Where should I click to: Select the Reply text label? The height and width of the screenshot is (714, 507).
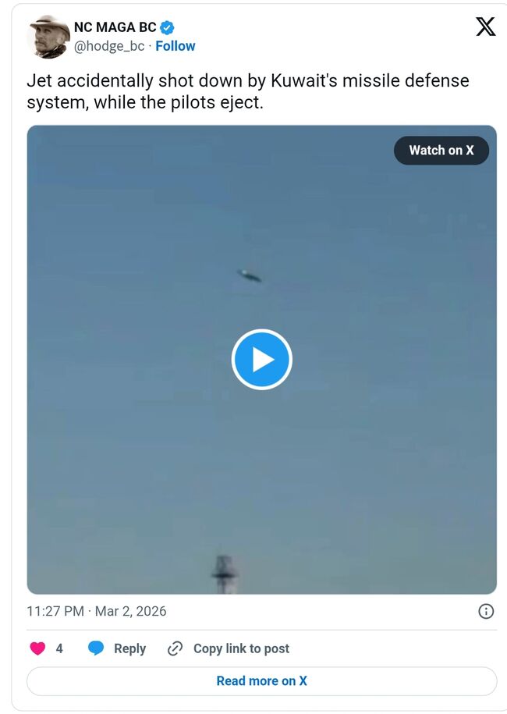click(129, 648)
